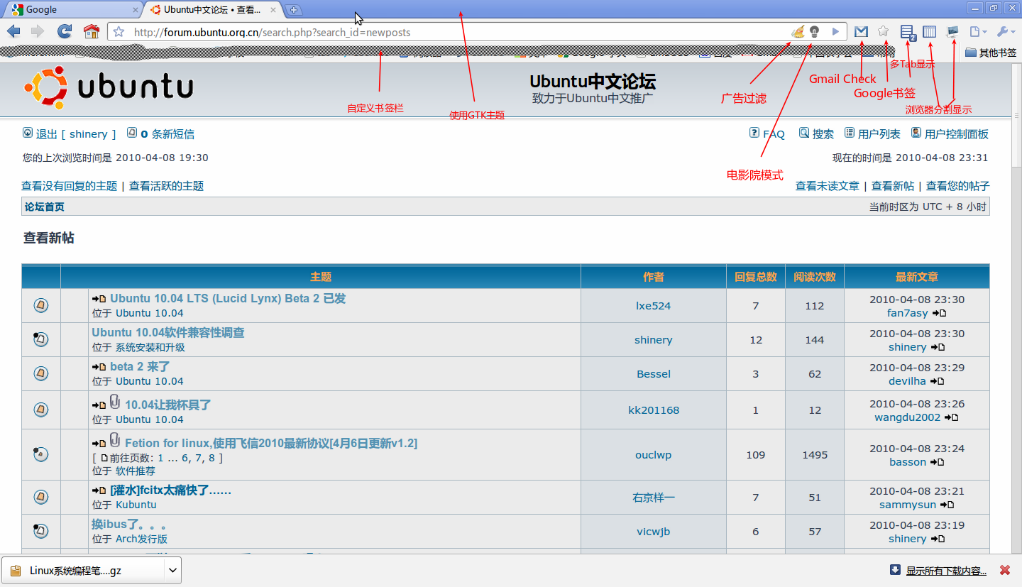Viewport: 1022px width, 587px height.
Task: Open the topic 10.04让我杯具了
Action: pyautogui.click(x=168, y=405)
